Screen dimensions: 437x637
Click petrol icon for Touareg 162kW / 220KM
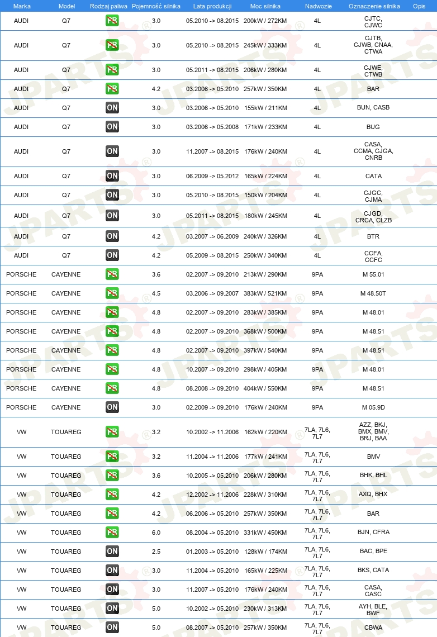(112, 432)
